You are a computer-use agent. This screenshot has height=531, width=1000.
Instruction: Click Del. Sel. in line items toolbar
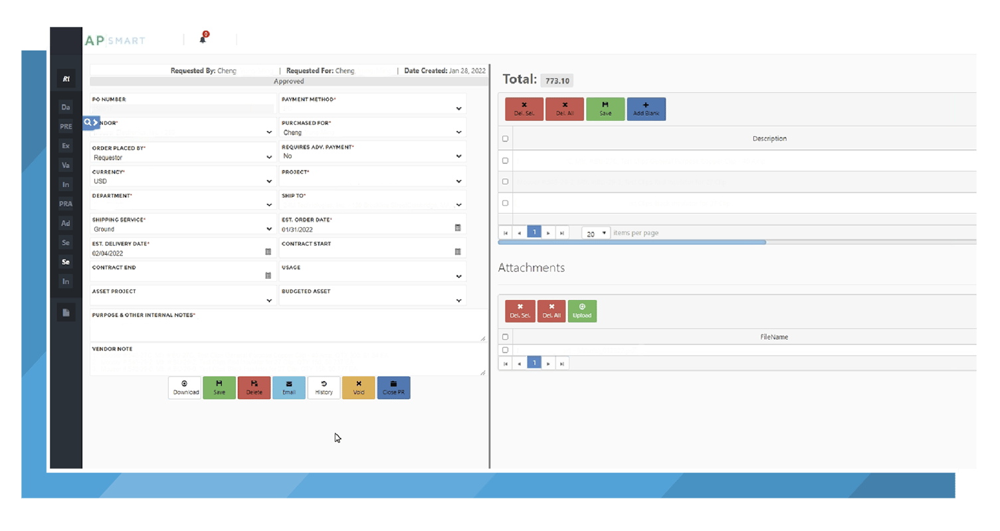click(524, 109)
